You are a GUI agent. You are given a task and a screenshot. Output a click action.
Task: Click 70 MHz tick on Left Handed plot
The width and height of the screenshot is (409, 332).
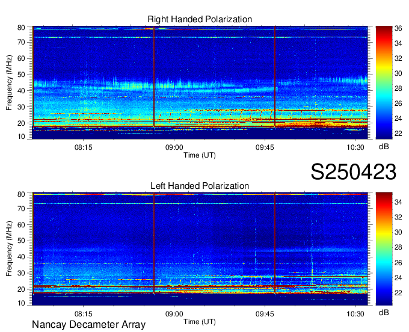21,208
